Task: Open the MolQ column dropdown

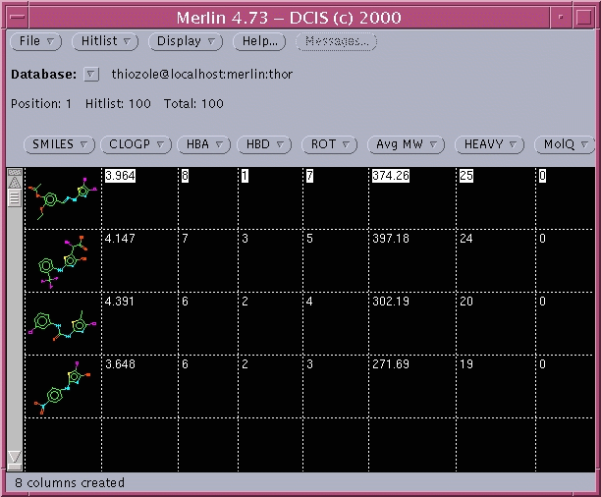Action: click(565, 144)
